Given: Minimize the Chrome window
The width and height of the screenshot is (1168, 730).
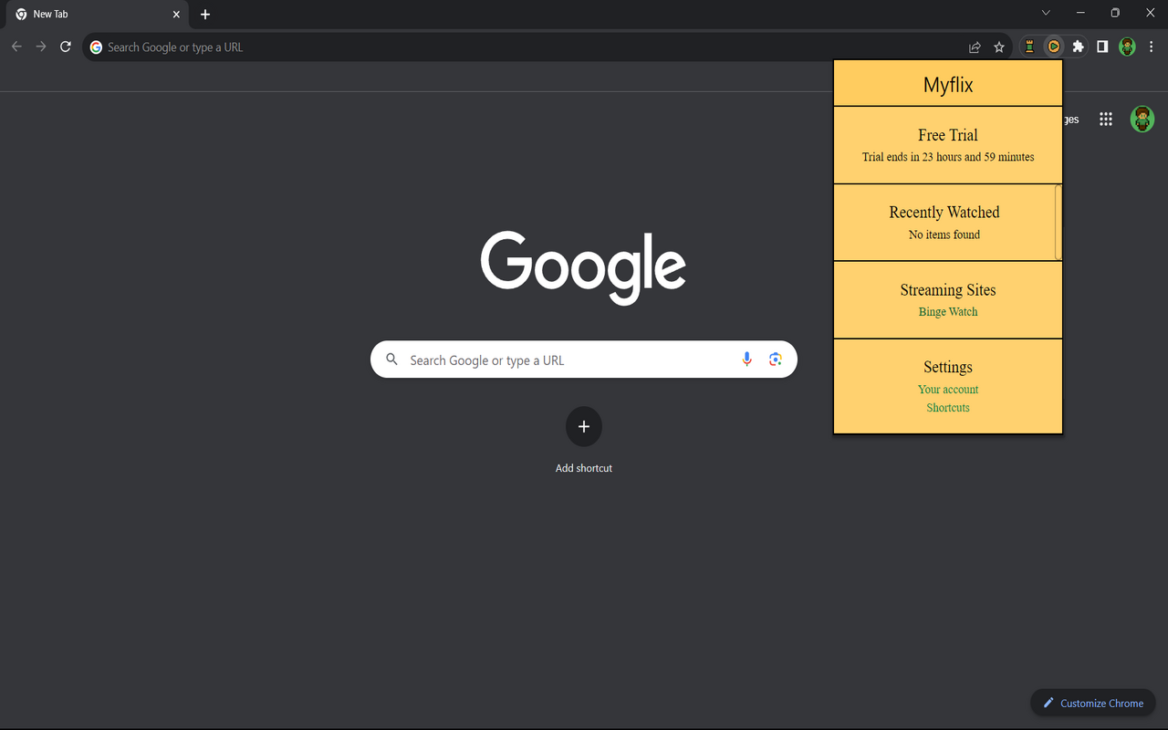Looking at the screenshot, I should tap(1080, 13).
